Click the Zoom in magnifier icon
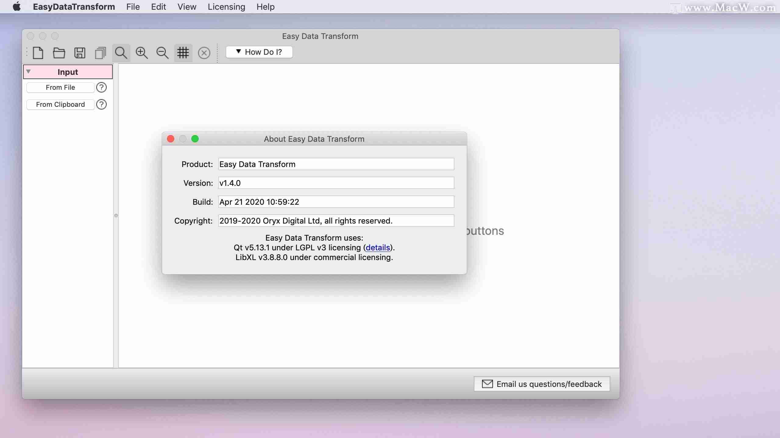This screenshot has height=438, width=780. [x=142, y=53]
